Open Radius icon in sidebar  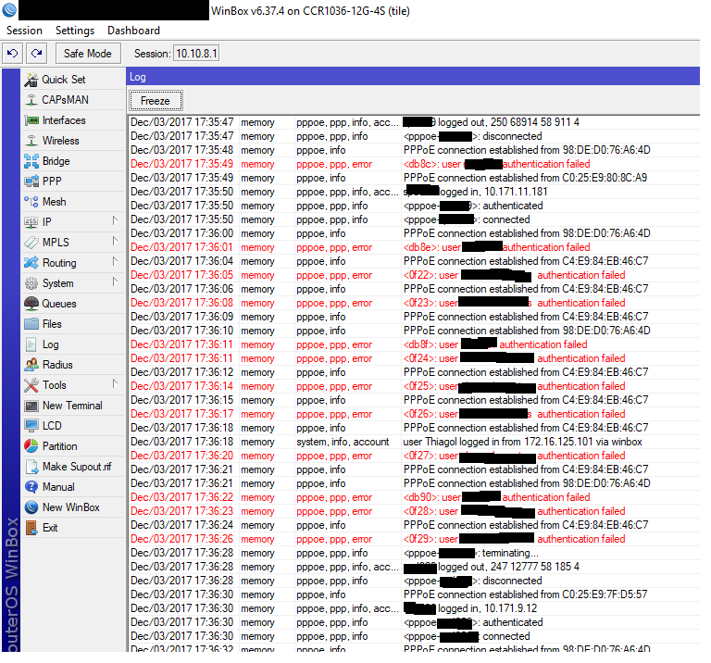click(x=31, y=365)
